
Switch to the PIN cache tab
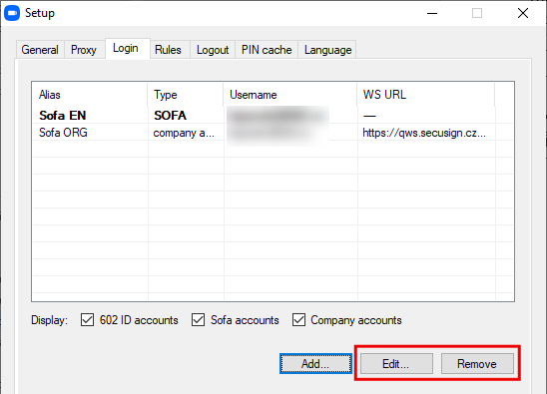pos(267,50)
